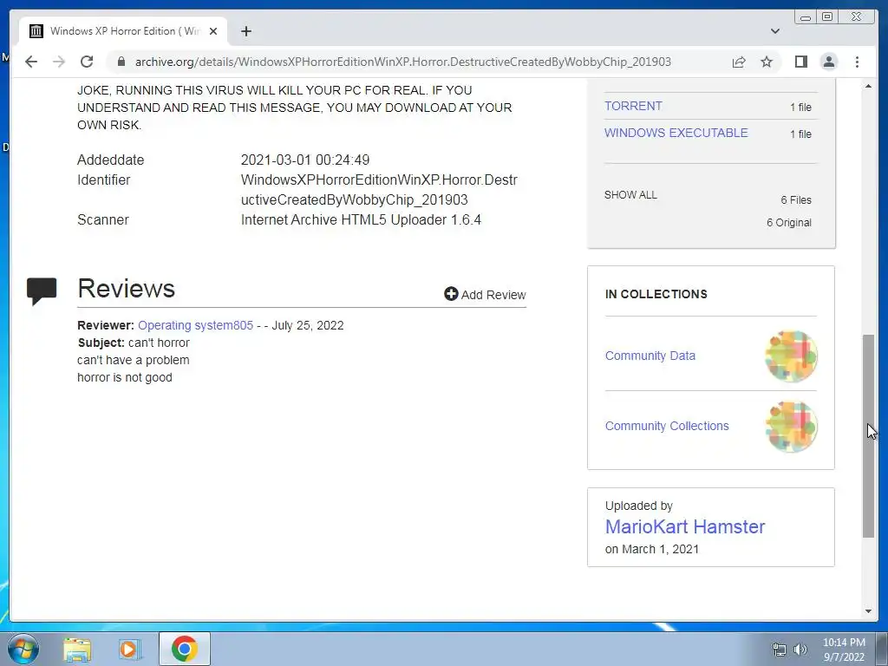Open a new tab with the plus button
Image resolution: width=888 pixels, height=666 pixels.
[x=245, y=31]
